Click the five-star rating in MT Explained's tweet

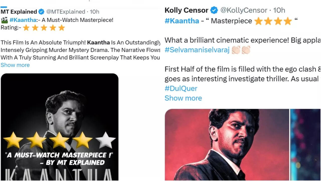coord(44,28)
